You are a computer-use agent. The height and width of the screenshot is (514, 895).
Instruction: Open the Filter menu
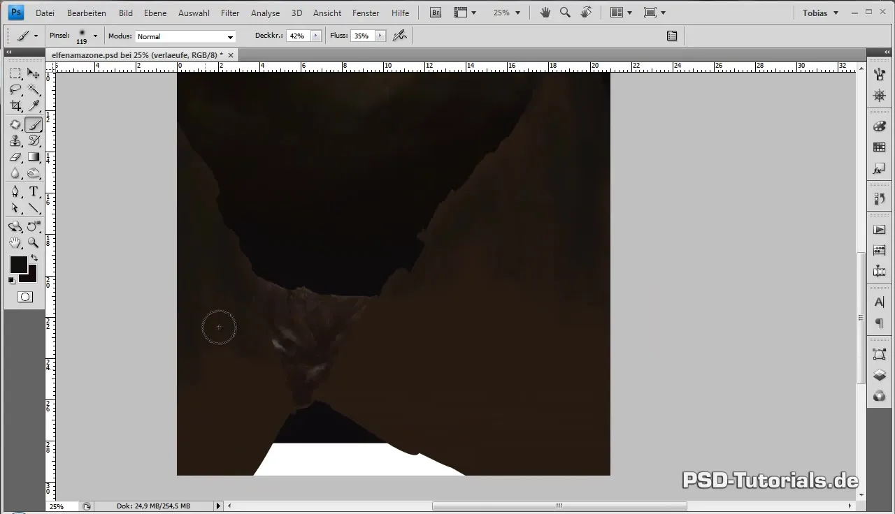230,13
